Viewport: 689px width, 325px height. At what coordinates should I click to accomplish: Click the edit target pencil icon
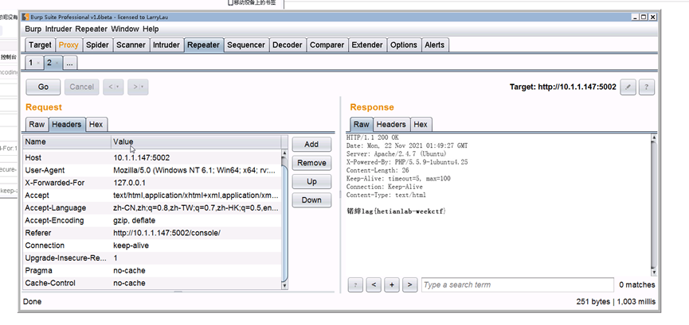pyautogui.click(x=628, y=87)
